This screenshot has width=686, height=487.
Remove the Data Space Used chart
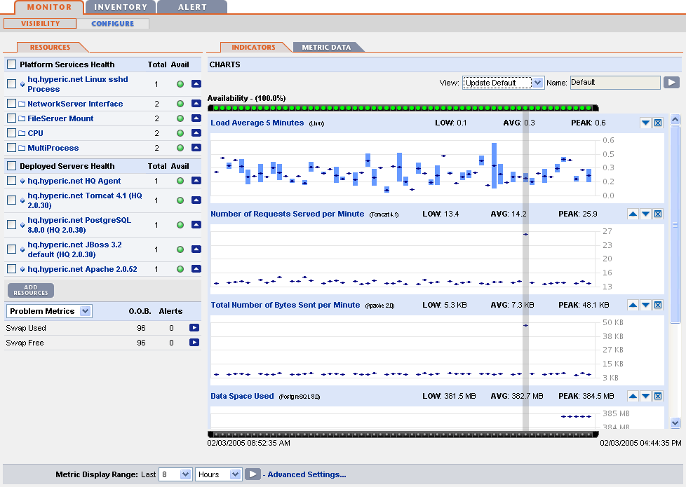658,397
